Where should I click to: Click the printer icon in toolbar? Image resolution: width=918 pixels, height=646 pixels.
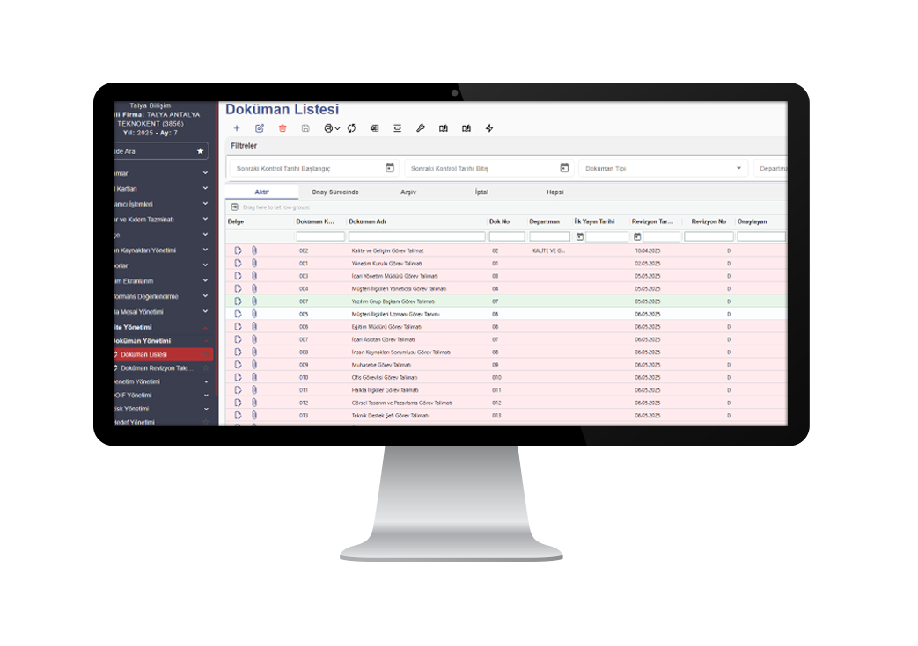(328, 128)
